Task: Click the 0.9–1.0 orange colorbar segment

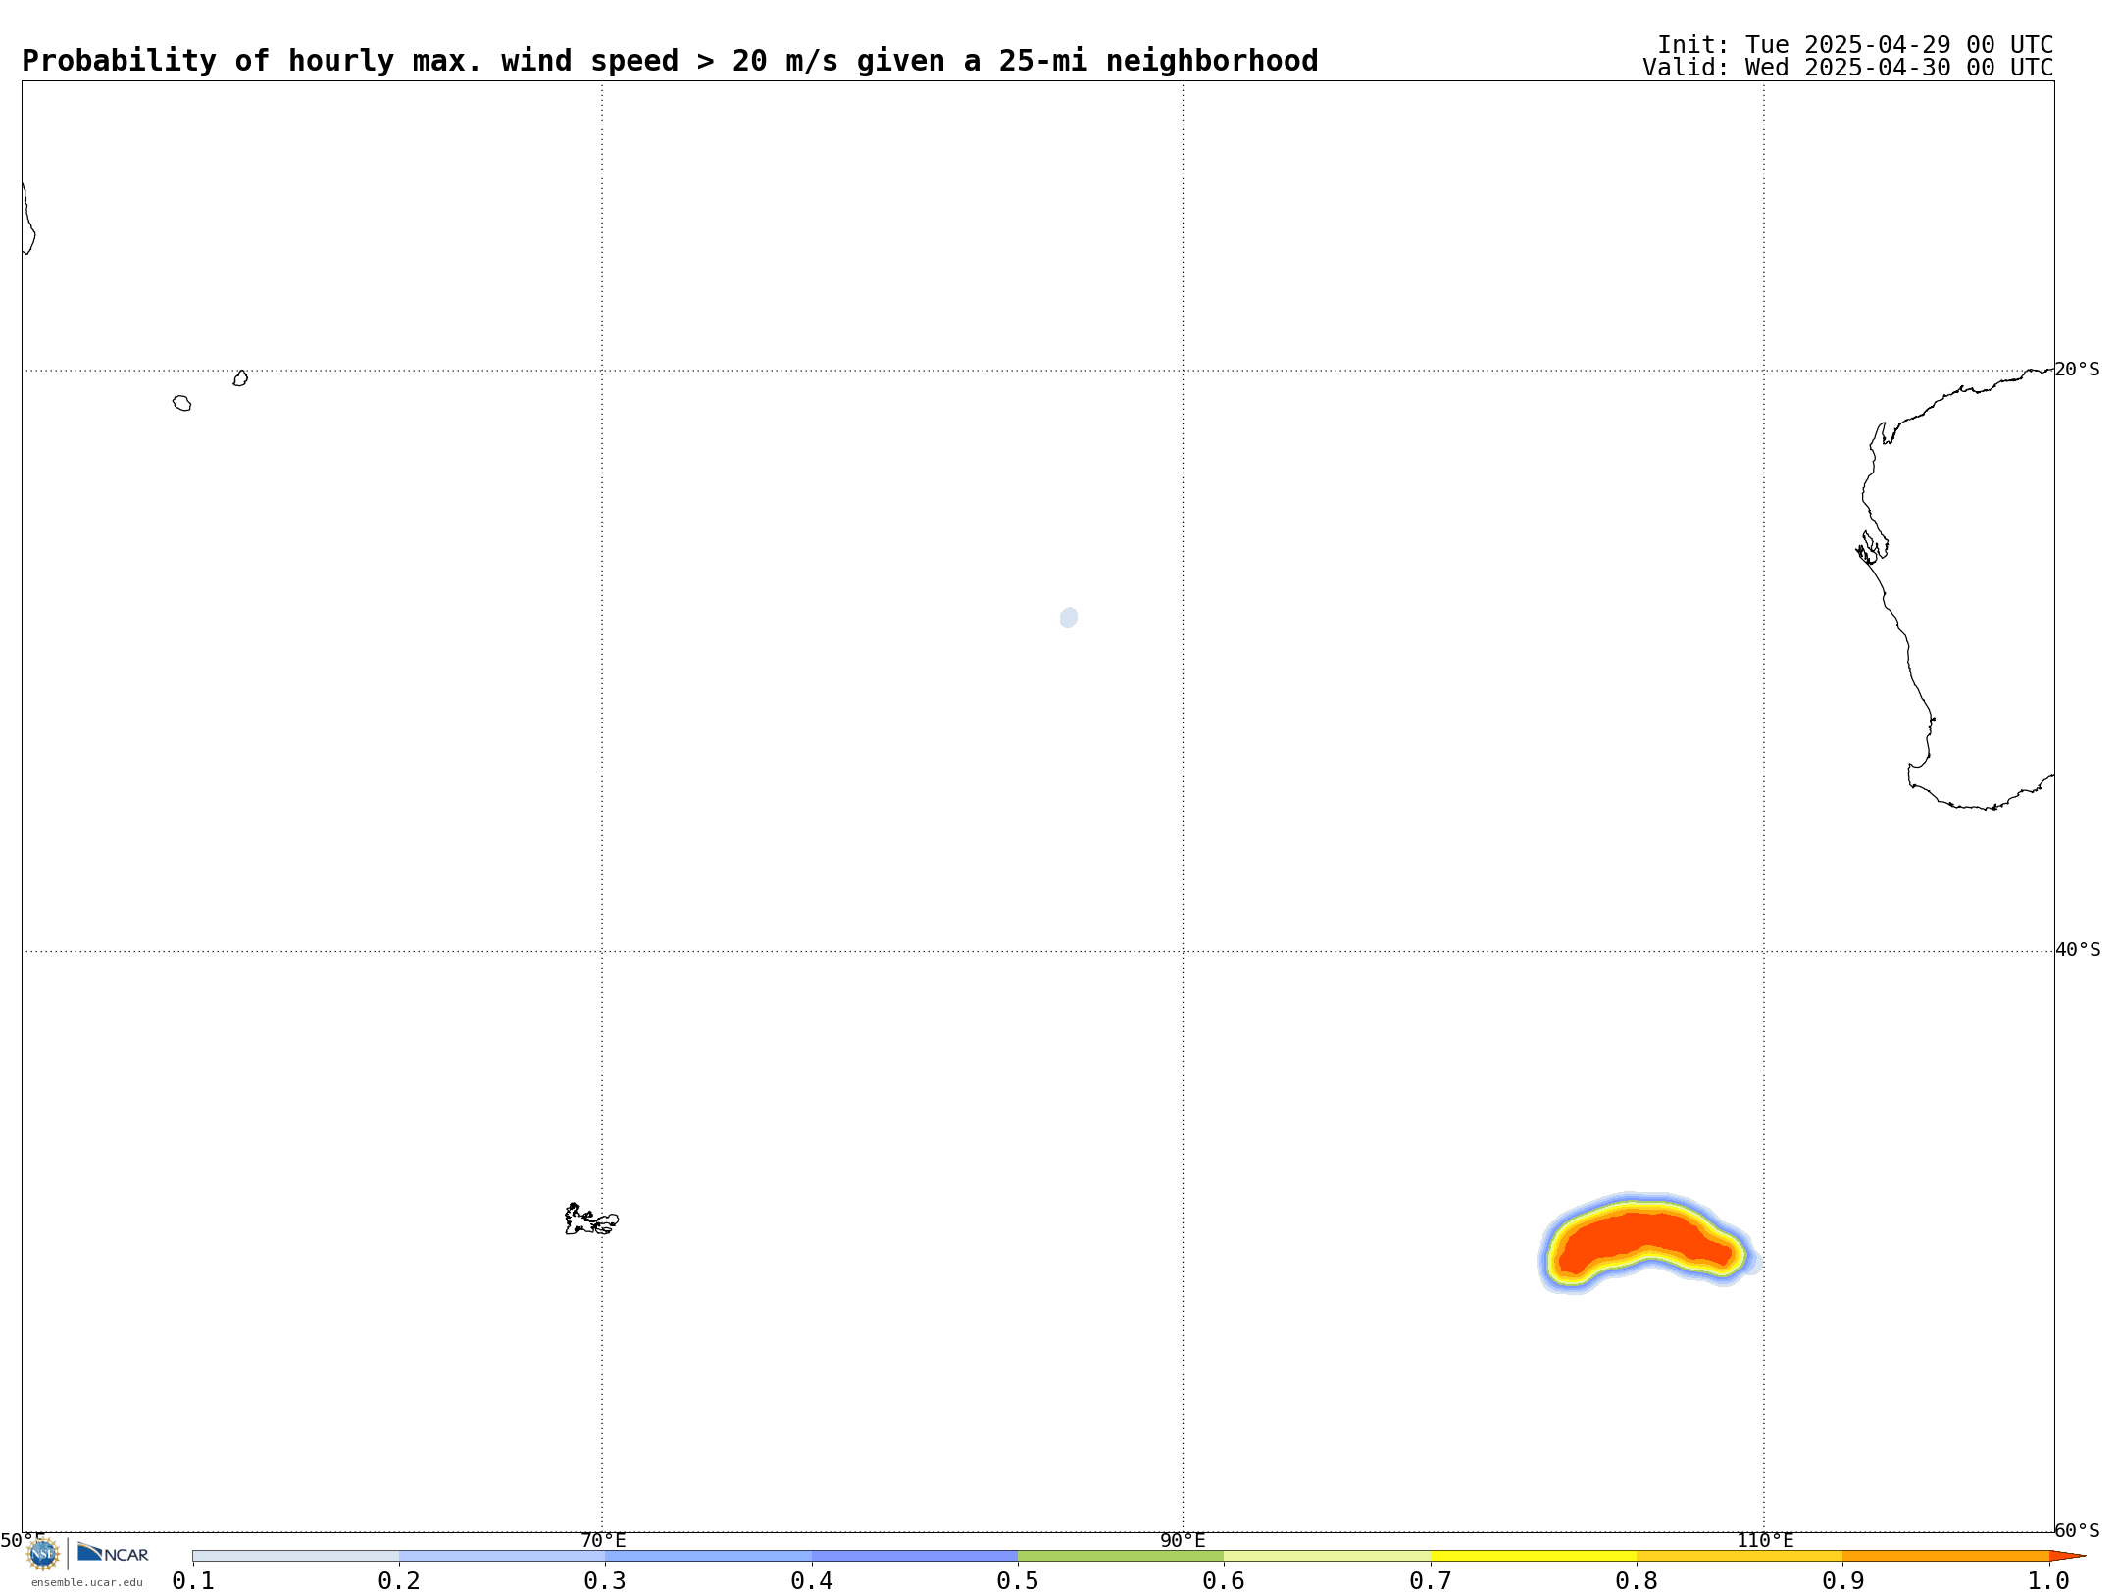Action: coord(1945,1556)
